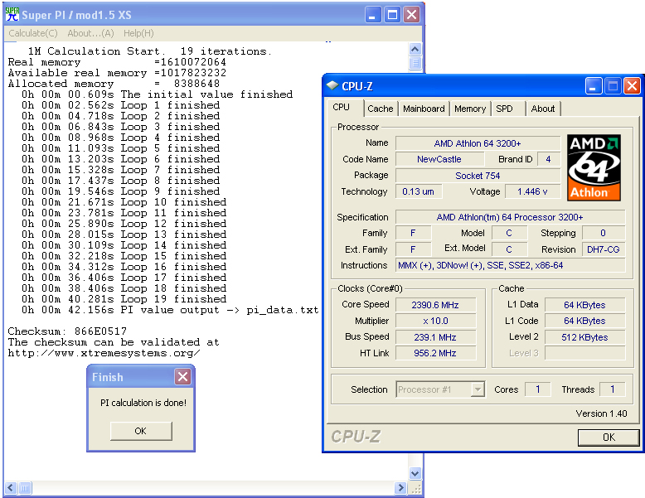Click the Super PI horizontal scroll right arrow
The height and width of the screenshot is (498, 645).
(x=400, y=488)
